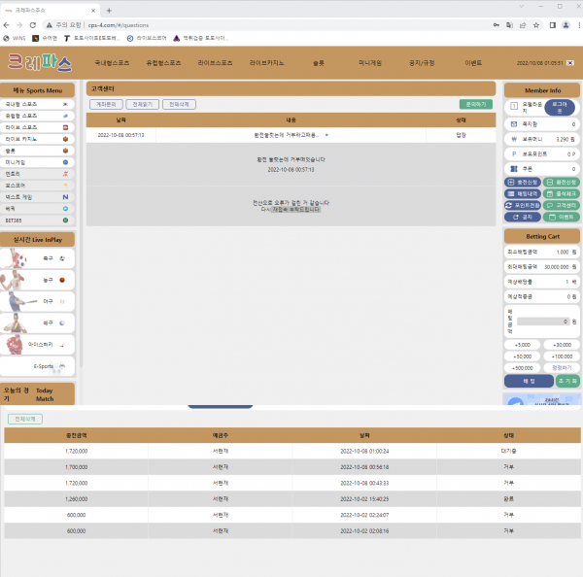Click the 환전신청 button
The height and width of the screenshot is (577, 583).
[x=562, y=182]
